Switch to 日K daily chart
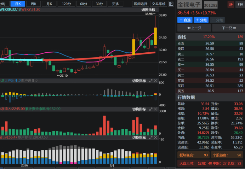 pyautogui.click(x=18, y=4)
